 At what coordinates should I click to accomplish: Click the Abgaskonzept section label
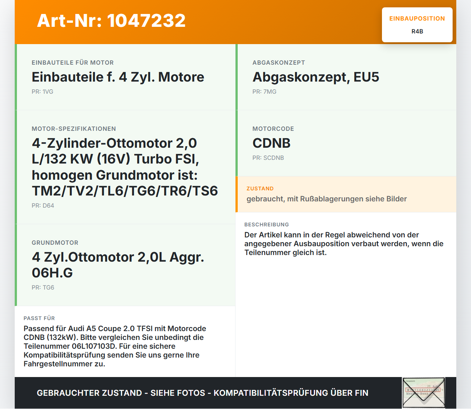(x=279, y=62)
